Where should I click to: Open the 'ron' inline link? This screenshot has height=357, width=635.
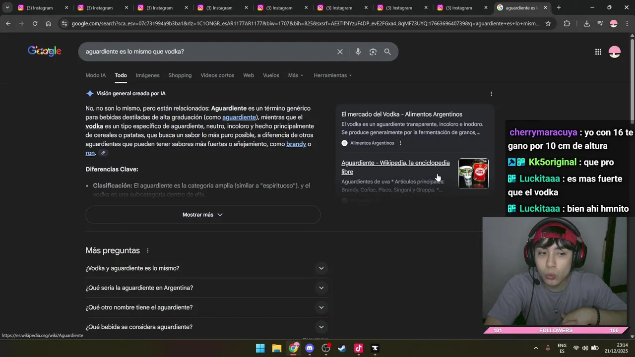click(x=90, y=153)
